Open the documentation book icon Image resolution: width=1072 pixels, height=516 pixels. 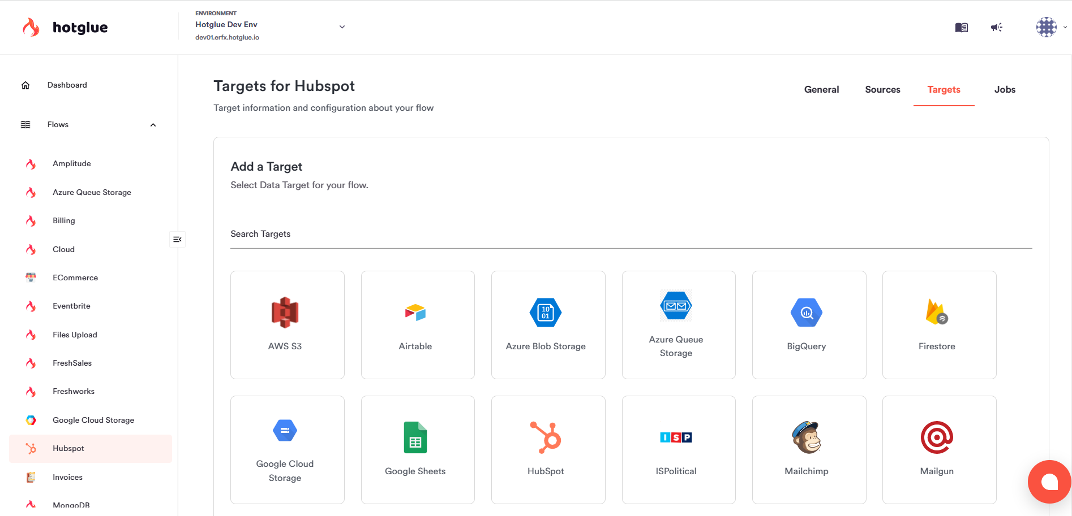961,27
